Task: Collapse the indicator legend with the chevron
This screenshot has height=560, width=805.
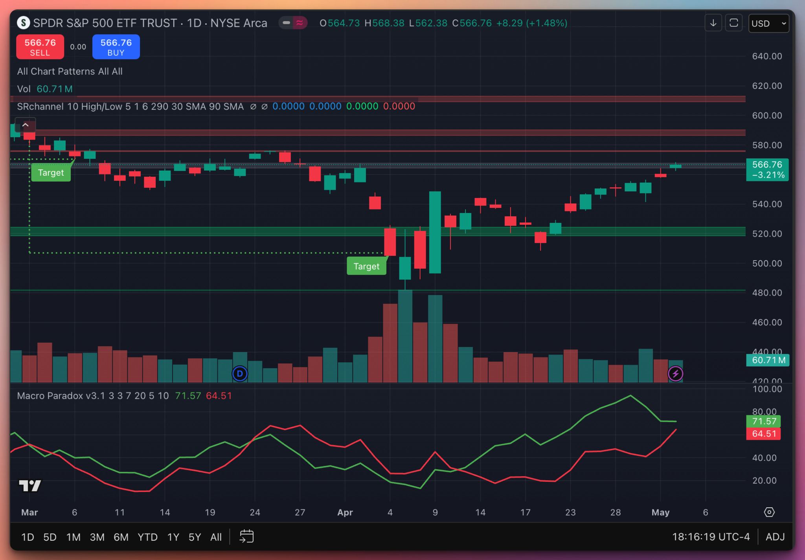Action: tap(26, 125)
